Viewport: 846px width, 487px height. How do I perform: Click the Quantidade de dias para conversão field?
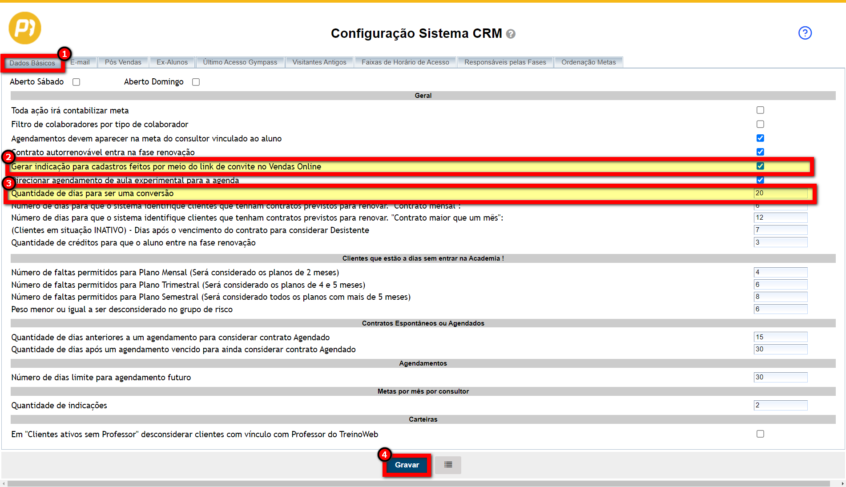pos(780,193)
